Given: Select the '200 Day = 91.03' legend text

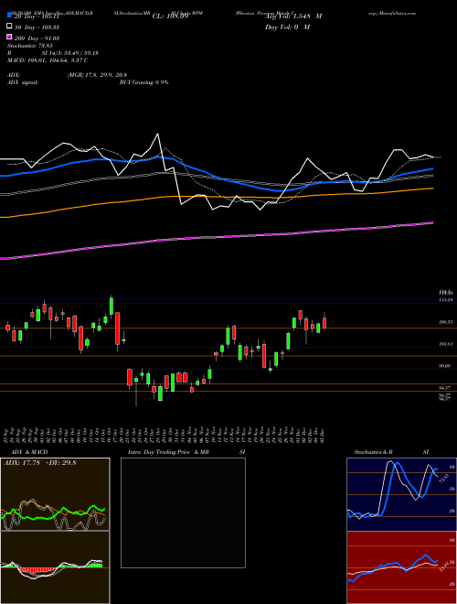Looking at the screenshot, I should [x=37, y=38].
